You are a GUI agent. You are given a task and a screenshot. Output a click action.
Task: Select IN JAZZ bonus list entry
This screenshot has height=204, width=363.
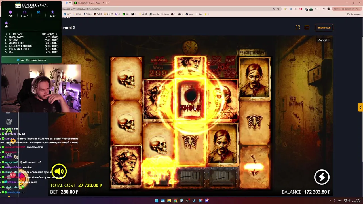(32, 34)
